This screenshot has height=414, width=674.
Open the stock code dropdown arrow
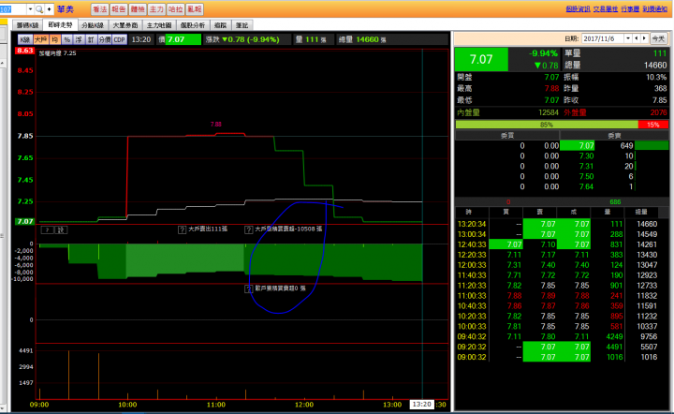click(30, 9)
